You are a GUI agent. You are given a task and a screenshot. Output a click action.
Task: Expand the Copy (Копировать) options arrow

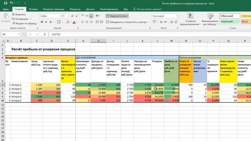(31, 19)
